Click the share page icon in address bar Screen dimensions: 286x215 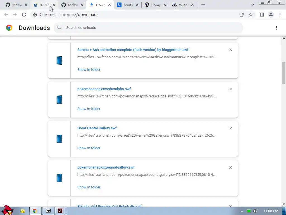point(242,15)
